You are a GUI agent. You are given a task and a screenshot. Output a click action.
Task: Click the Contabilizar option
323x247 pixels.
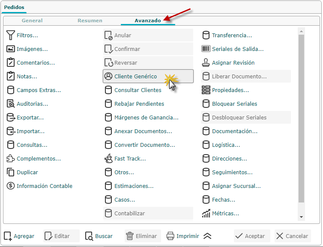pos(148,213)
